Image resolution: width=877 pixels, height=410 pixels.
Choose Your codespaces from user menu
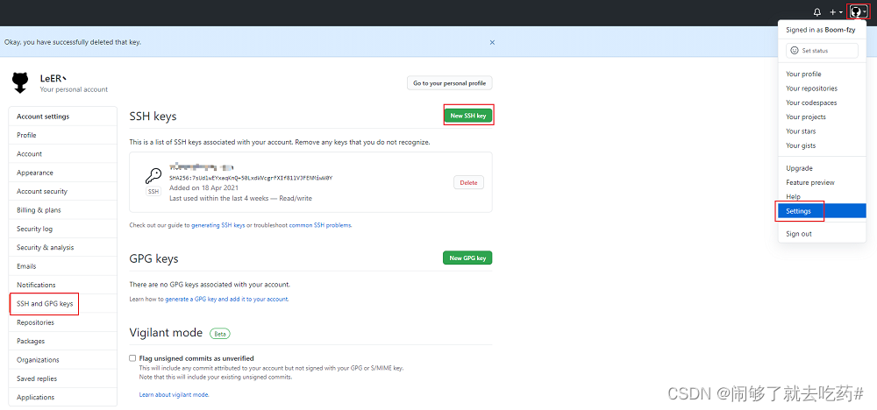click(822, 102)
